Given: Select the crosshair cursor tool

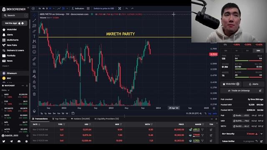Looking at the screenshot, I should (x=34, y=15).
